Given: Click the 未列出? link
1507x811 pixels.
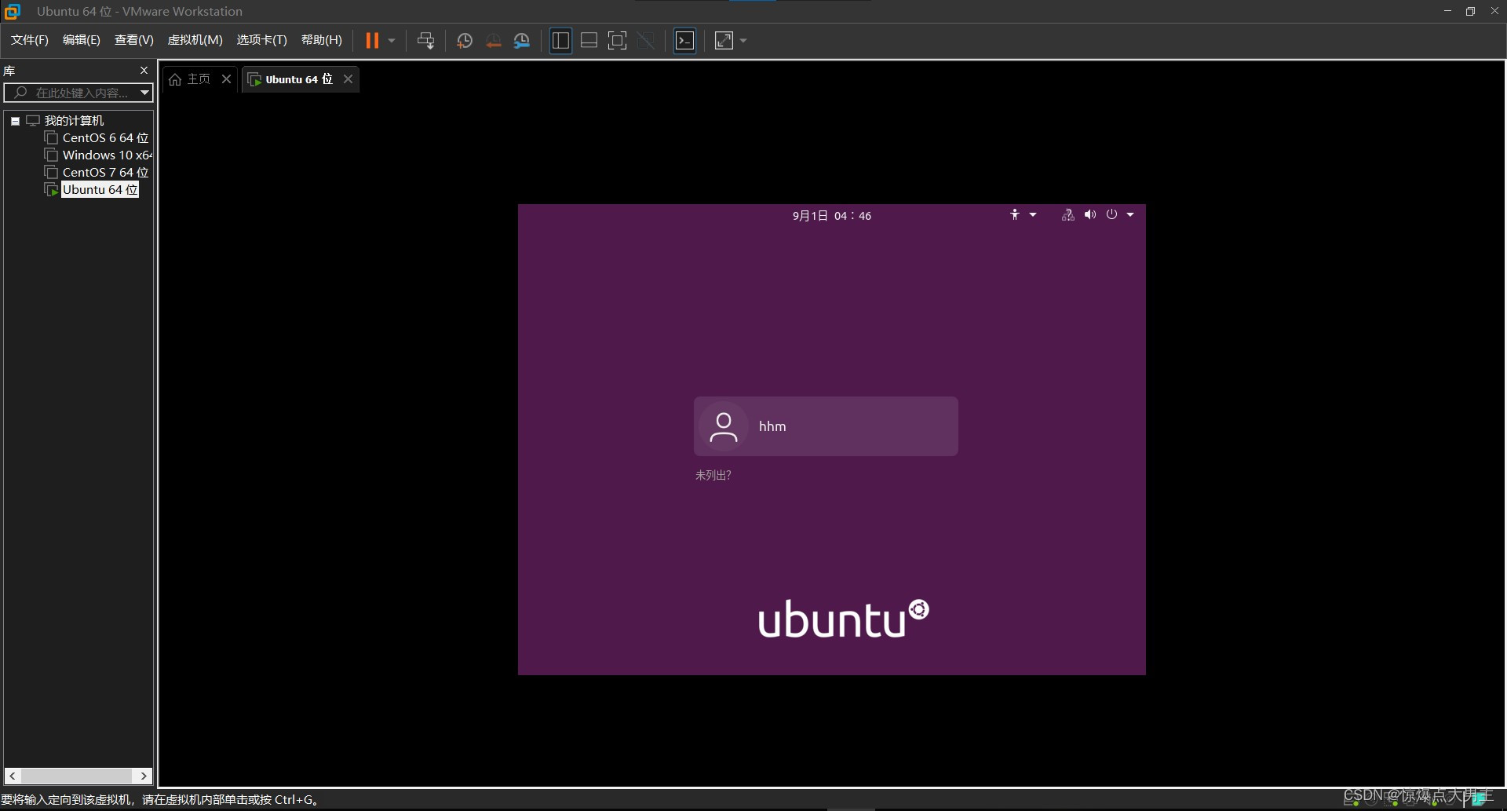Looking at the screenshot, I should (x=713, y=476).
